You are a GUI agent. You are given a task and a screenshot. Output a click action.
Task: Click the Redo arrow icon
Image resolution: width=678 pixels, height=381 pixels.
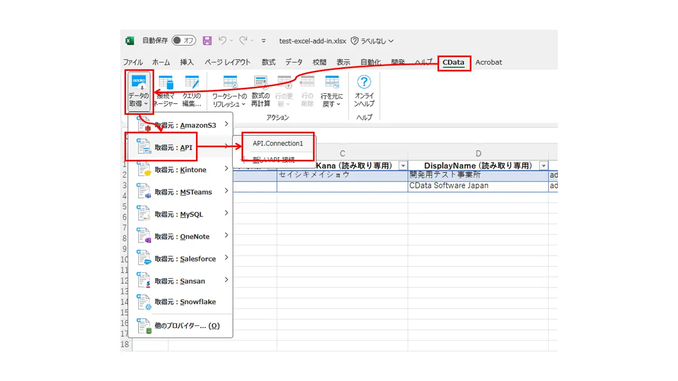(x=243, y=41)
